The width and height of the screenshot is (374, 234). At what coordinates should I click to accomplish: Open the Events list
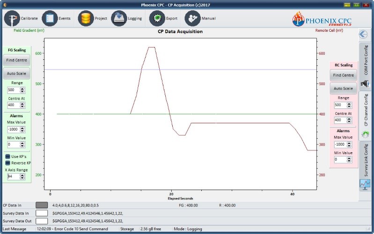56,18
